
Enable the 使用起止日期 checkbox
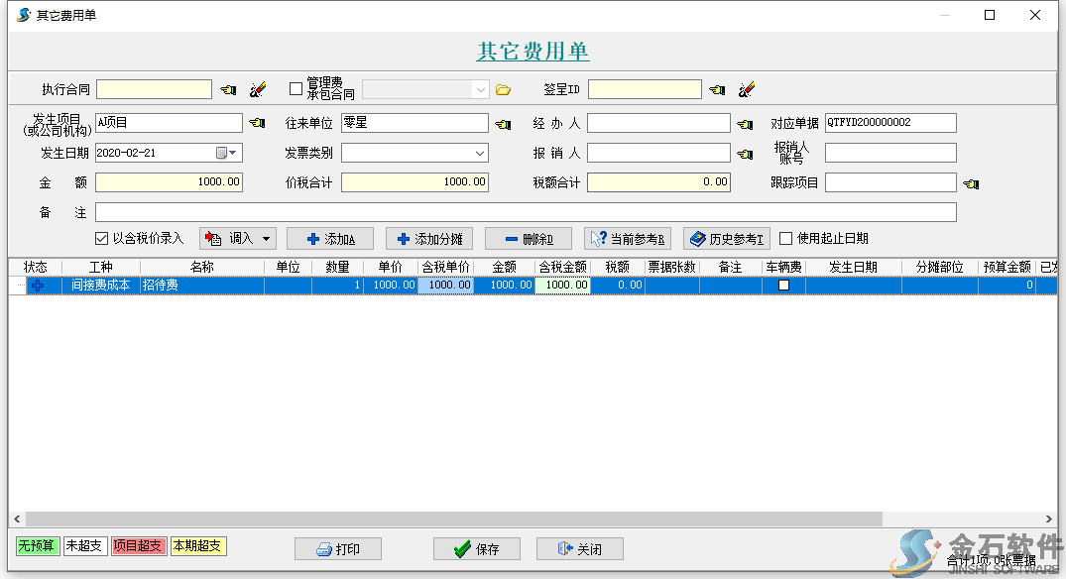[x=786, y=238]
